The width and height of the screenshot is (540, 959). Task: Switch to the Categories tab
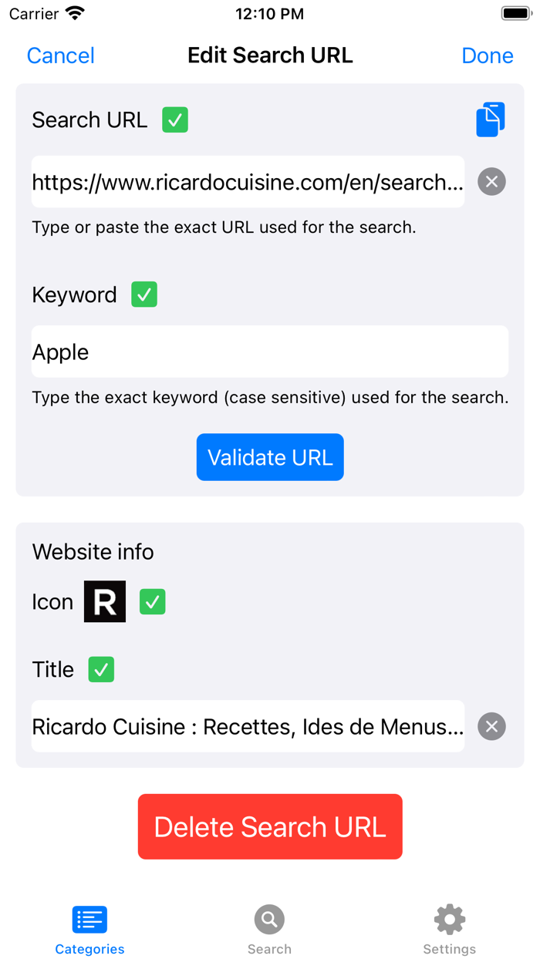(x=89, y=929)
